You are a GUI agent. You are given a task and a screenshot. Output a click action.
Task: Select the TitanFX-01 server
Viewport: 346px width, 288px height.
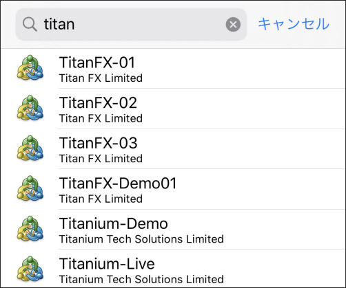[173, 69]
